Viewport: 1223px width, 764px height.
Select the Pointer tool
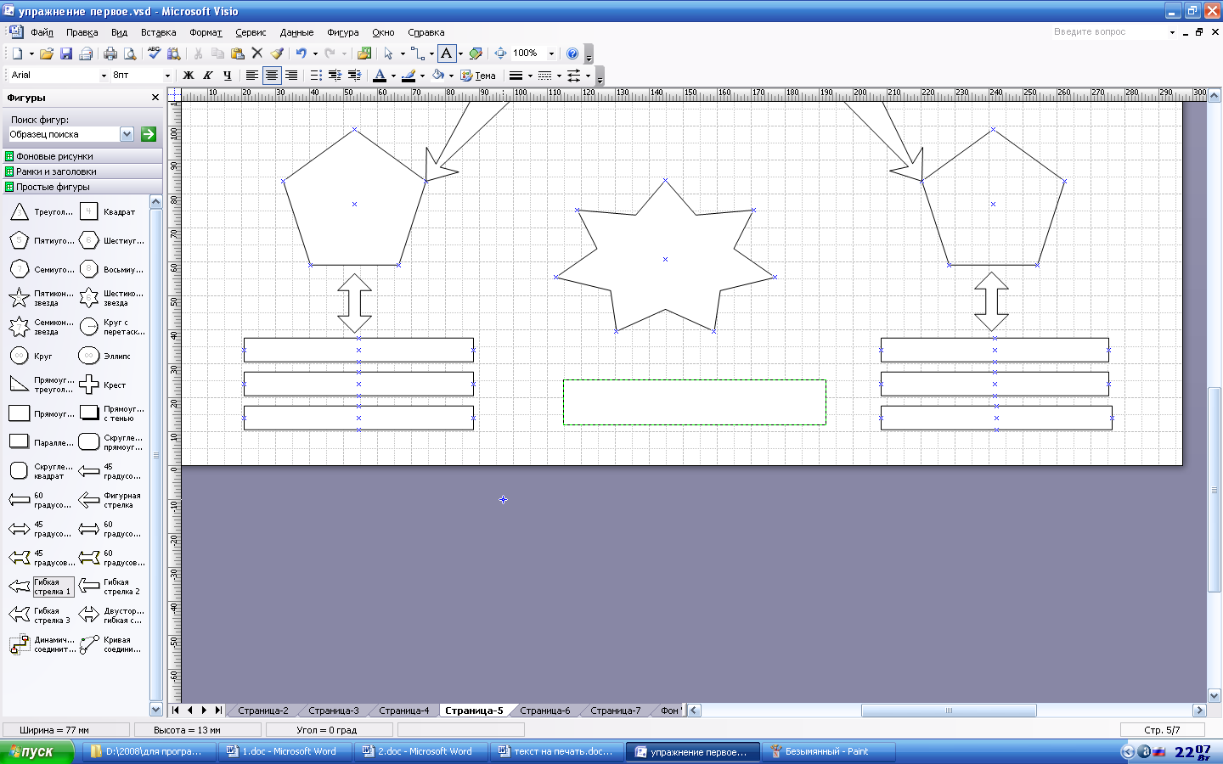(388, 53)
